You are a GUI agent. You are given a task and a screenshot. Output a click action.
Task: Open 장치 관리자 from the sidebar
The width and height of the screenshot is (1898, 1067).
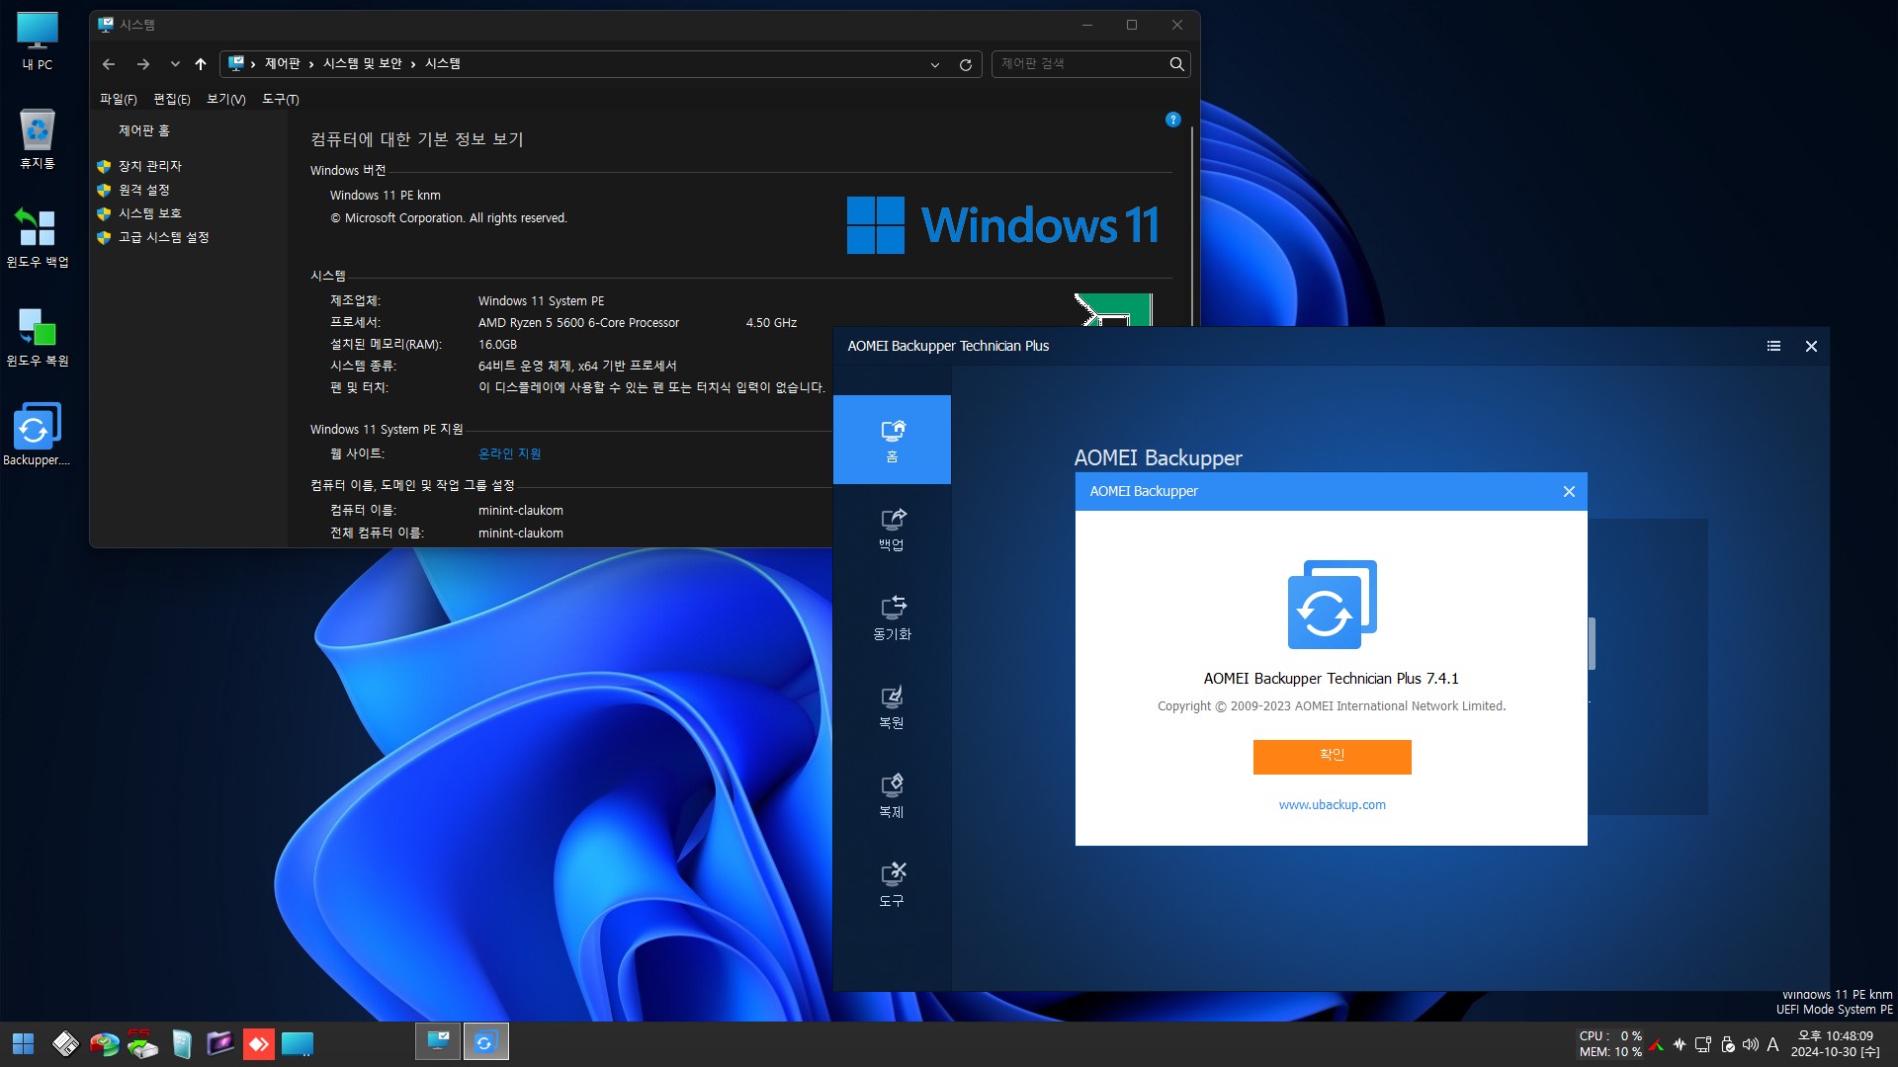pyautogui.click(x=150, y=166)
